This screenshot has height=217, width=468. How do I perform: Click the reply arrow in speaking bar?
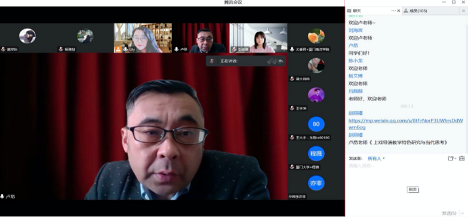tap(281, 61)
